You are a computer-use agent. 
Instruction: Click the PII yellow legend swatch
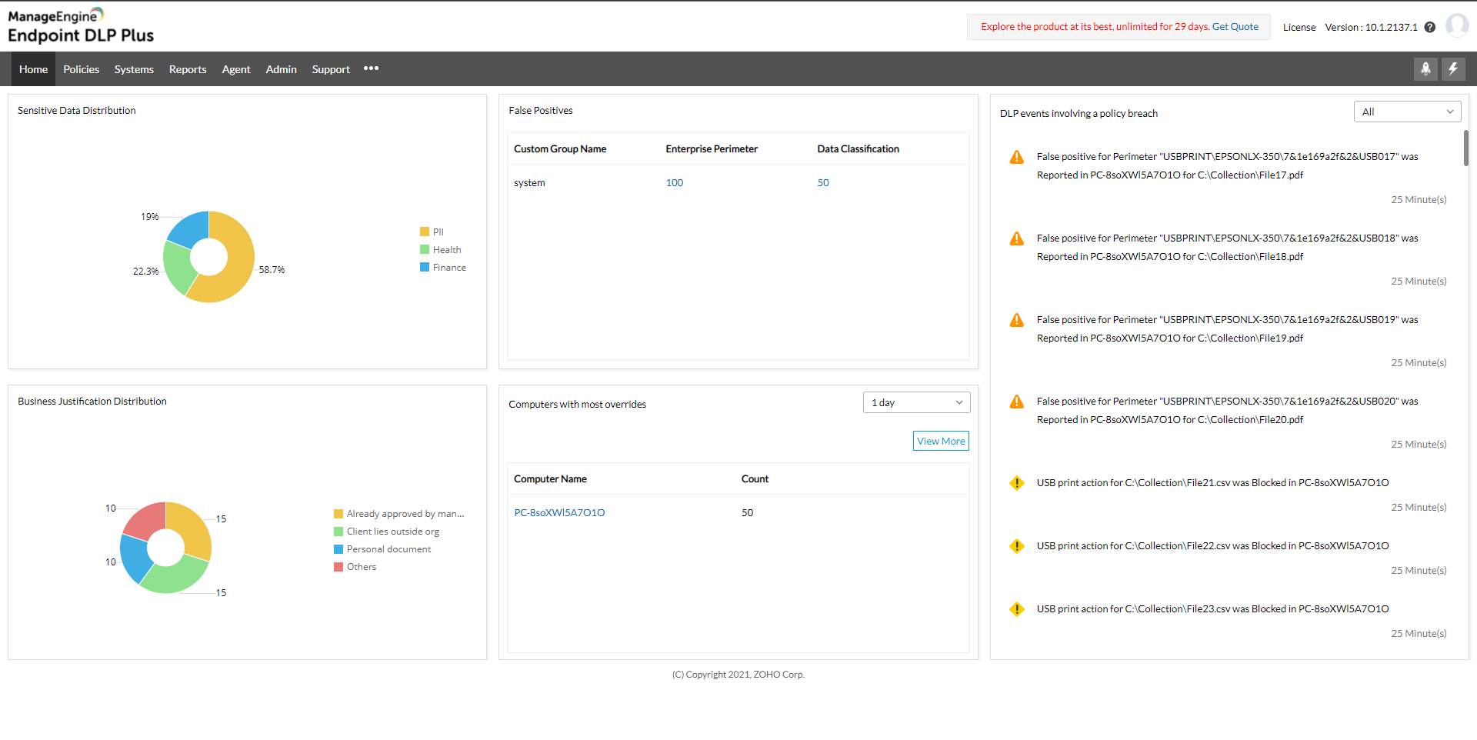click(x=425, y=232)
